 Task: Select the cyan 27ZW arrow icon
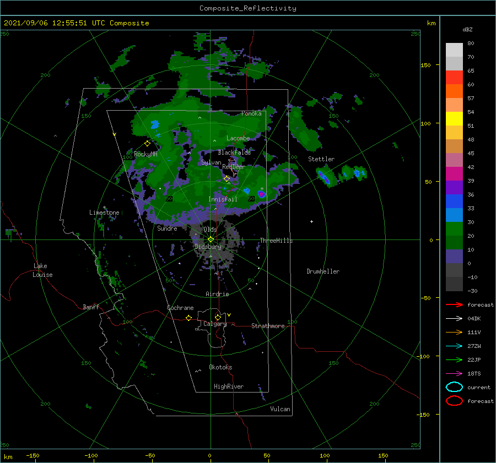(454, 346)
